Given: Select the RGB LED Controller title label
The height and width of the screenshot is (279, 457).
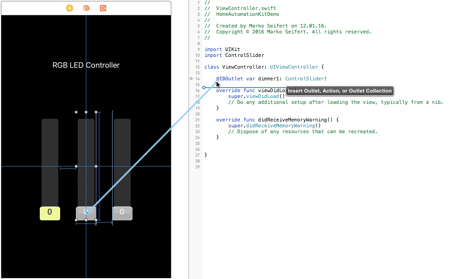Looking at the screenshot, I should [86, 65].
